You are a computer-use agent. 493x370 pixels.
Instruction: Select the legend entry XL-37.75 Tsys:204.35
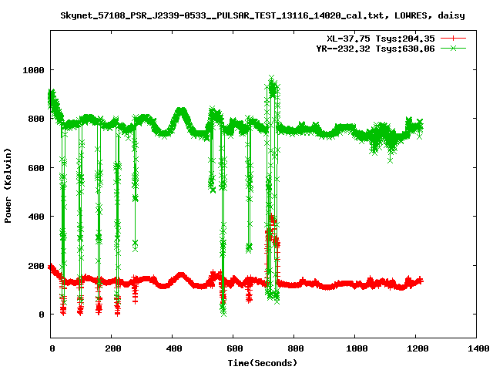pos(381,39)
